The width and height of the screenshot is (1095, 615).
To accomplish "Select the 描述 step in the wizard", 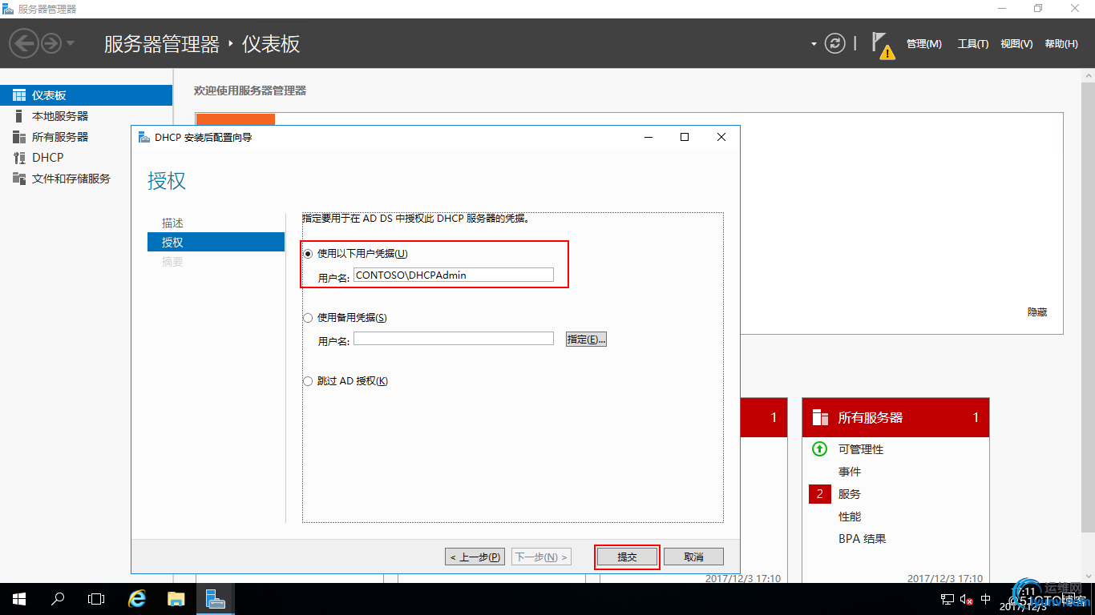I will tap(172, 223).
